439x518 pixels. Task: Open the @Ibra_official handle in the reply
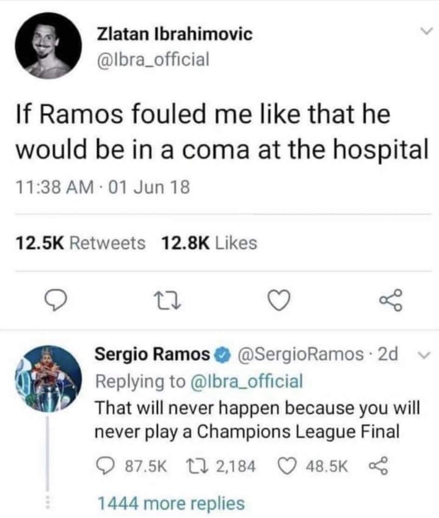(247, 381)
